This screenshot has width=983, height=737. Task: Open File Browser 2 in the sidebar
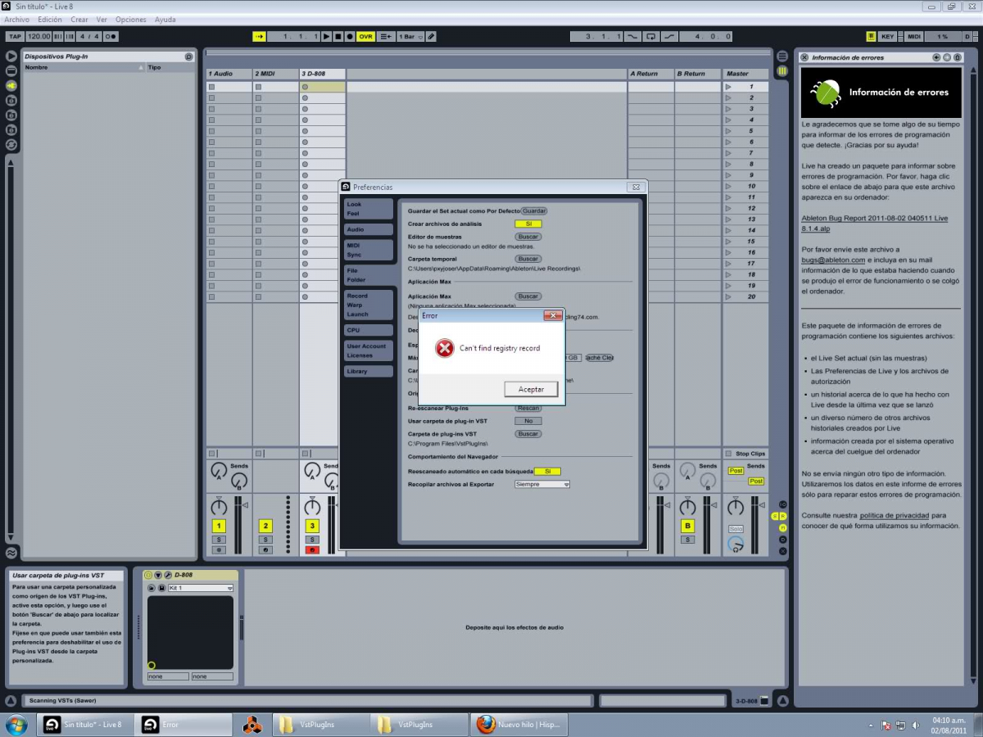pos(11,115)
